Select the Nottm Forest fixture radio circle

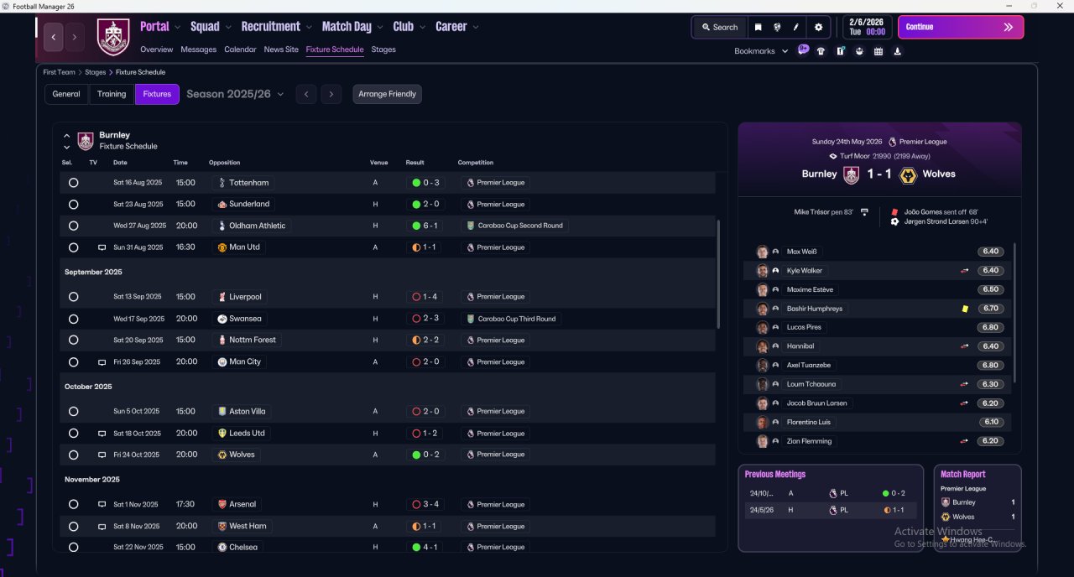[x=73, y=340]
